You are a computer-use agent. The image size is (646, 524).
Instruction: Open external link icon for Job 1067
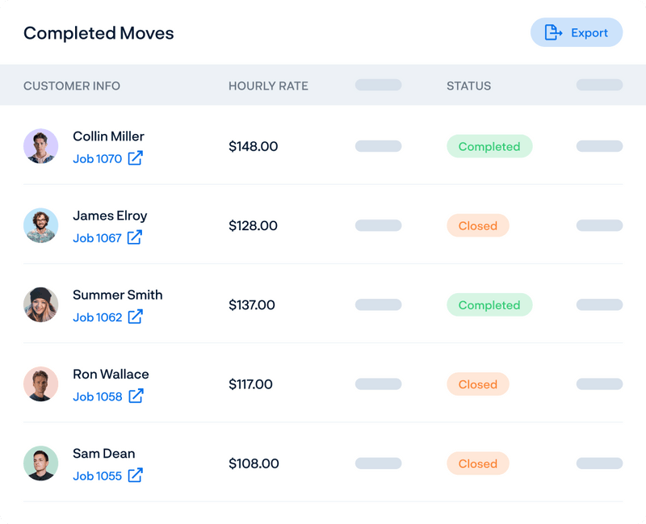135,237
